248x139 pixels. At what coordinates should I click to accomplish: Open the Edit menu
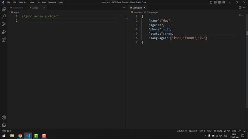(x=14, y=2)
